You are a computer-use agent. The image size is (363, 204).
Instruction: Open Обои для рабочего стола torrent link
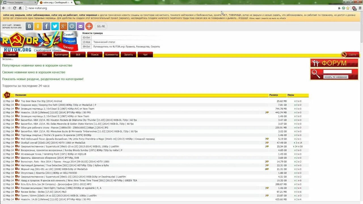64,127
